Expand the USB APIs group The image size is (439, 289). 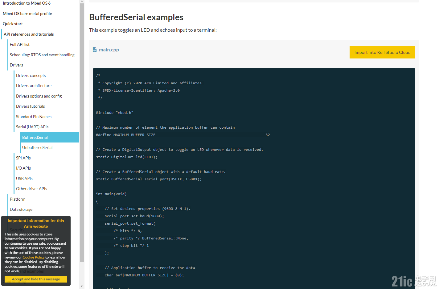pyautogui.click(x=24, y=179)
